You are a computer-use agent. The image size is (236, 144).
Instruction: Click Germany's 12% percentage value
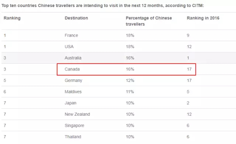[x=130, y=80]
